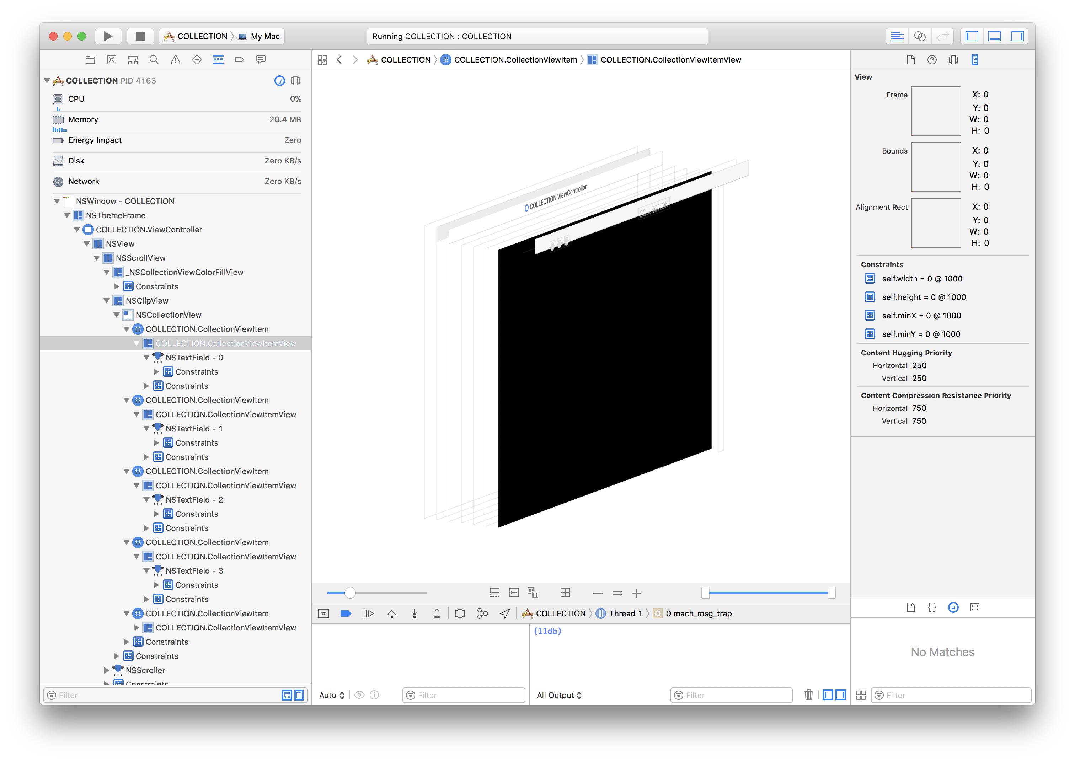This screenshot has width=1075, height=762.
Task: Expand the NSScroller tree item
Action: pos(107,670)
